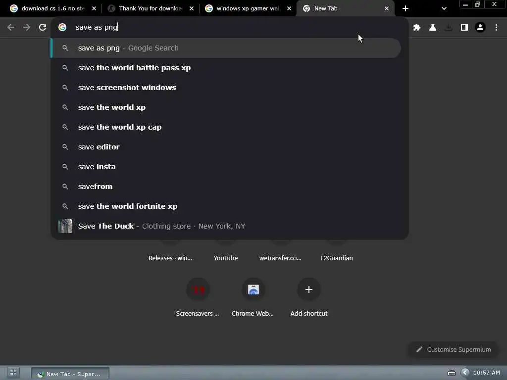Viewport: 507px width, 380px height.
Task: Expand the system tray arrow icon
Action: pos(465,373)
